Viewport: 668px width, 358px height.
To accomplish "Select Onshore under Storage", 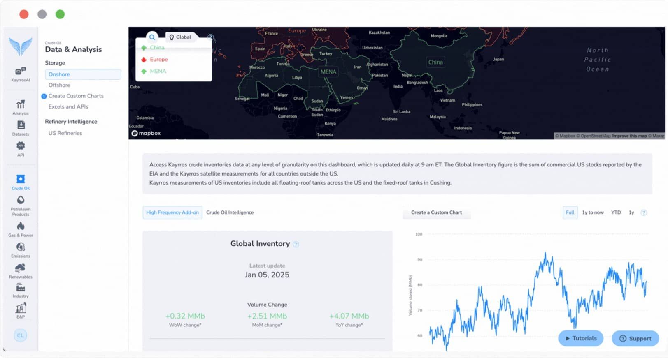I will 83,74.
